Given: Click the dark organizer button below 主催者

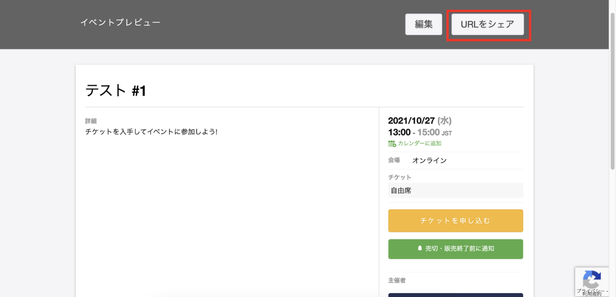Looking at the screenshot, I should [x=455, y=295].
